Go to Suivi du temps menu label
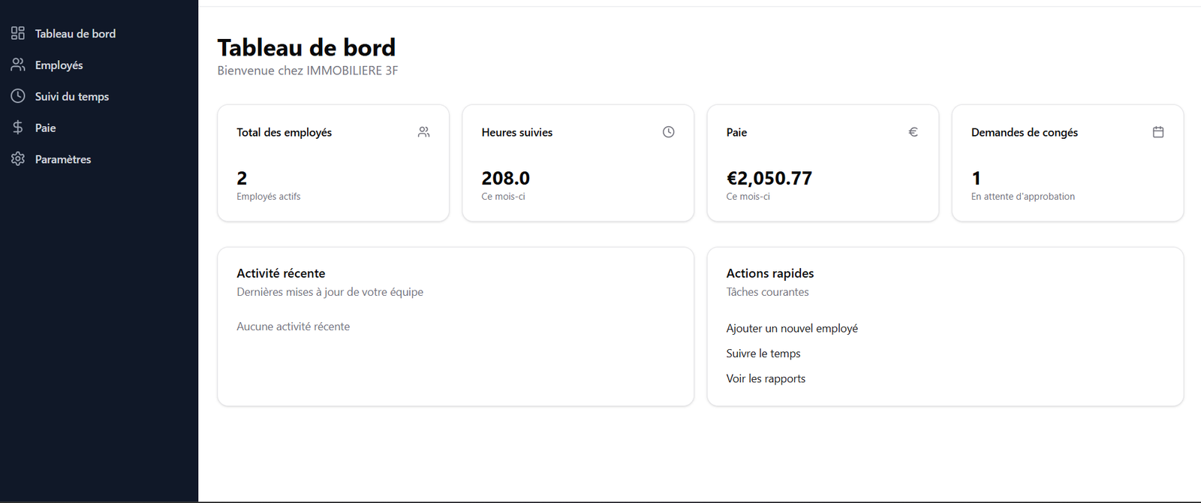The image size is (1201, 503). coord(72,97)
